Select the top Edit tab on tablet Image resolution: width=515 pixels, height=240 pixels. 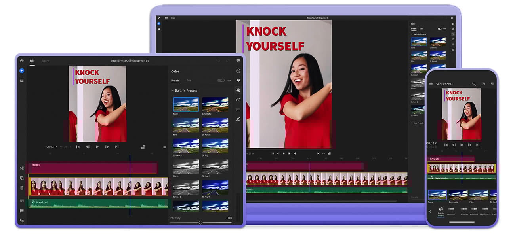32,61
